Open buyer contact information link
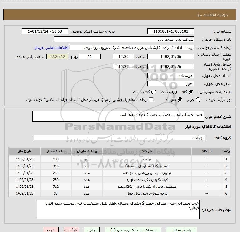 pyautogui.click(x=51, y=48)
